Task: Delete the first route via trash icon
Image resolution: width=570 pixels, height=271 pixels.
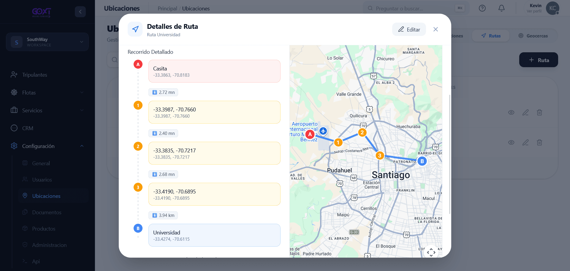Action: [539, 113]
